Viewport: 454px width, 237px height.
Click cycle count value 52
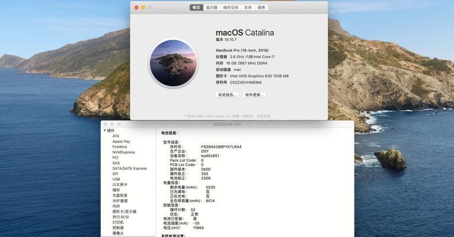pos(193,210)
